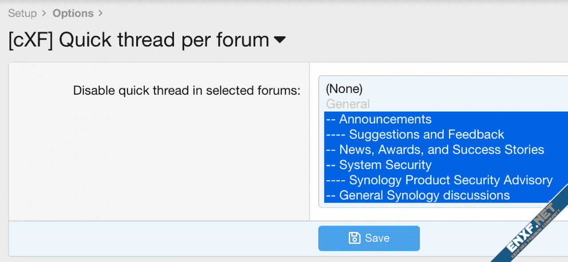This screenshot has width=568, height=262.
Task: Click the Disable quick thread label
Action: click(x=187, y=91)
